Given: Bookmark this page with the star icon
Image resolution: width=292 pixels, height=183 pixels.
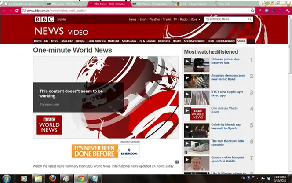Looking at the screenshot, I should click(x=252, y=11).
